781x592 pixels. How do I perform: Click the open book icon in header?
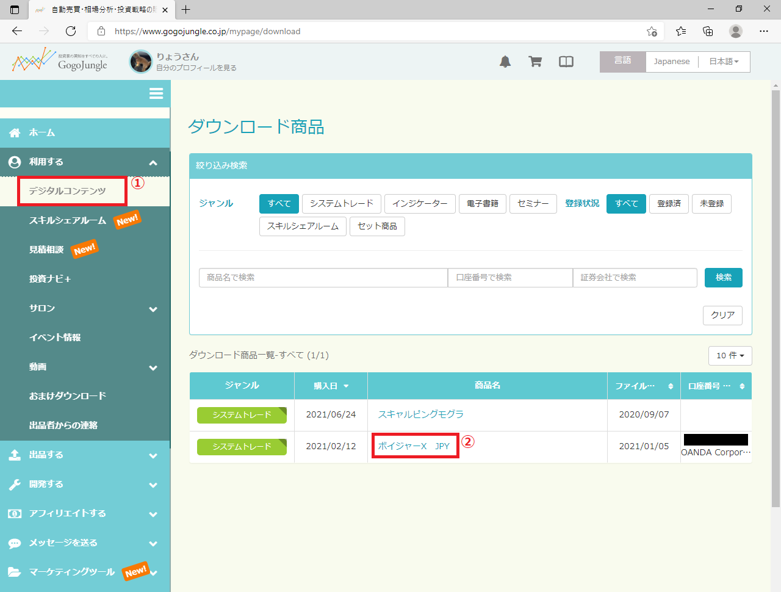coord(566,62)
